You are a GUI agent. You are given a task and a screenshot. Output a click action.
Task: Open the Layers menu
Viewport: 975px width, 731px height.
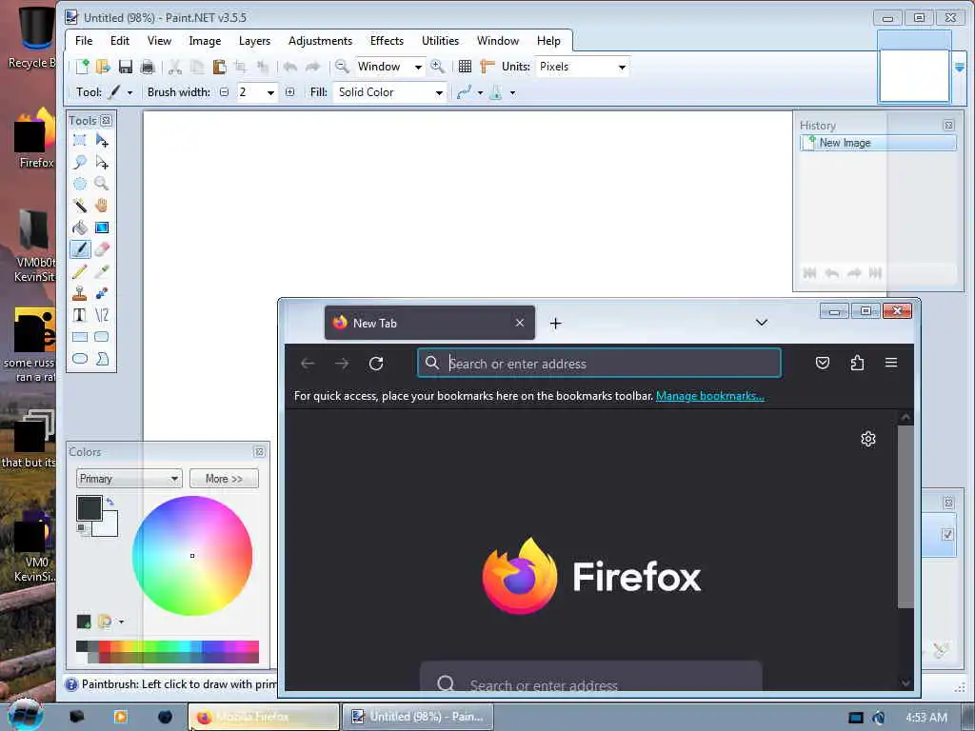coord(254,41)
